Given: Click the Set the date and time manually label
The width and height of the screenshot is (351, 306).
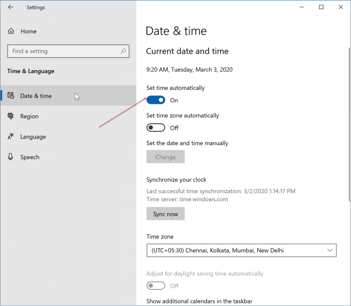Looking at the screenshot, I should click(188, 143).
